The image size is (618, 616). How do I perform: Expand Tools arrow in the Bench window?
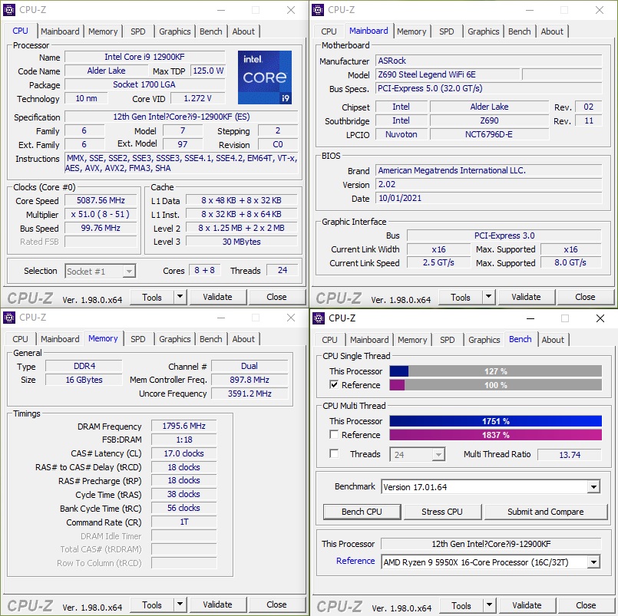[x=489, y=605]
